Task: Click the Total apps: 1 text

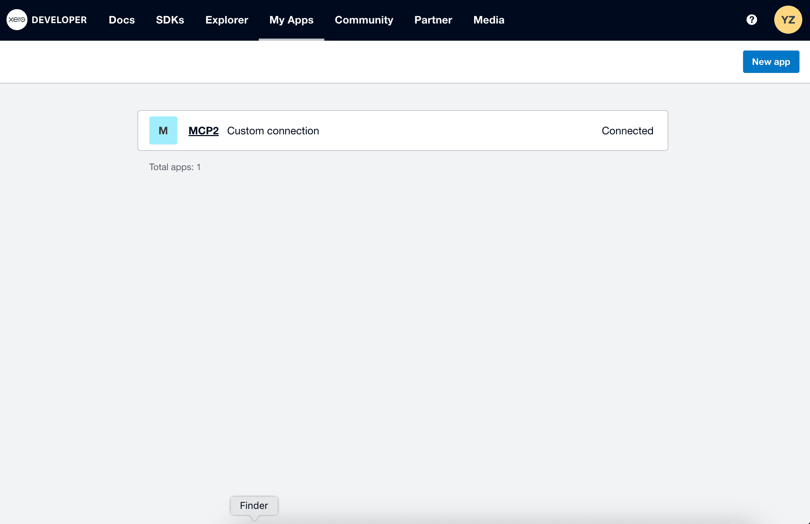Action: (x=175, y=167)
